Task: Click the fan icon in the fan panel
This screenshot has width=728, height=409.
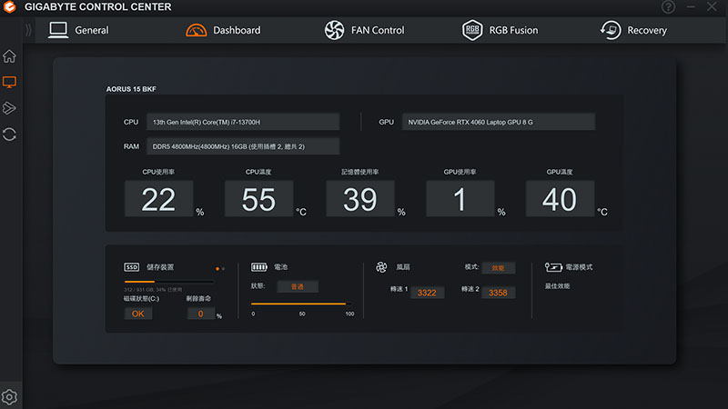Action: (x=381, y=267)
